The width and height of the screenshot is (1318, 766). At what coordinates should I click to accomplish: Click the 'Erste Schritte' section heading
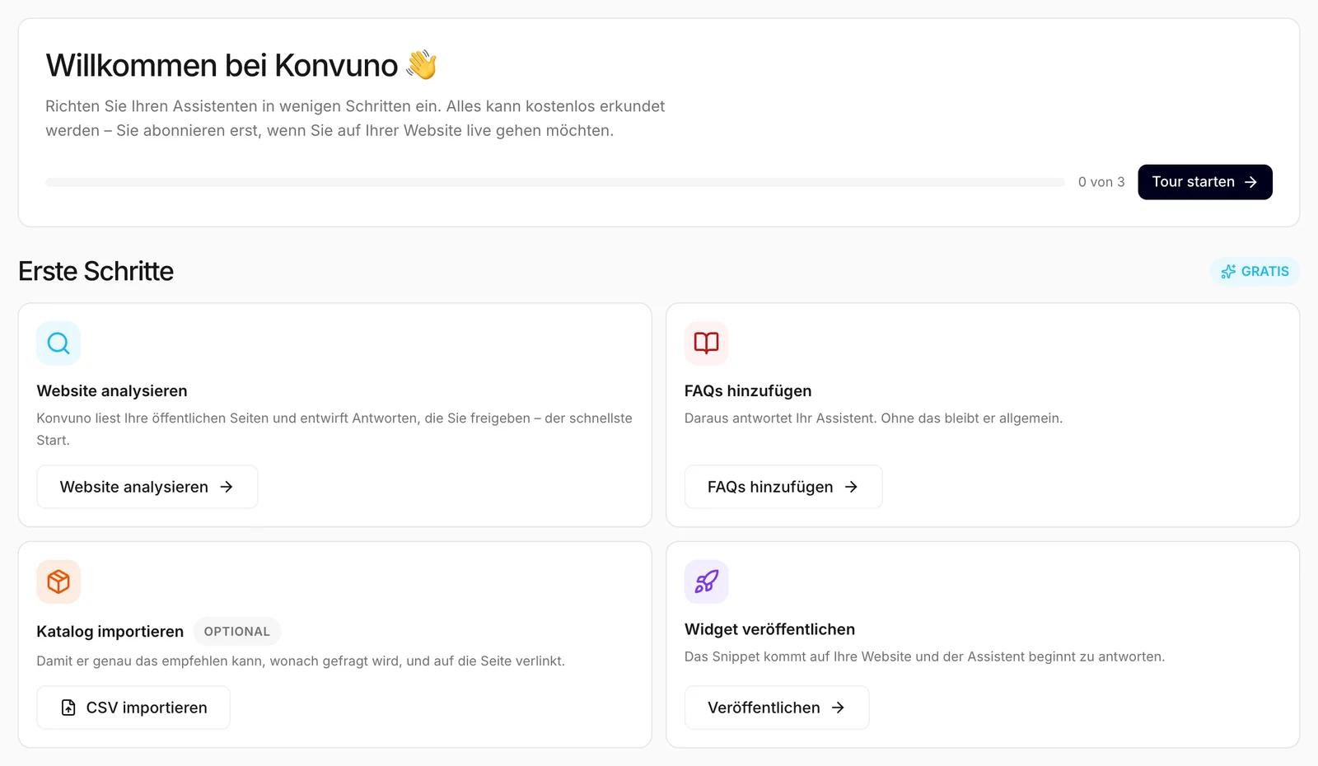pyautogui.click(x=96, y=271)
